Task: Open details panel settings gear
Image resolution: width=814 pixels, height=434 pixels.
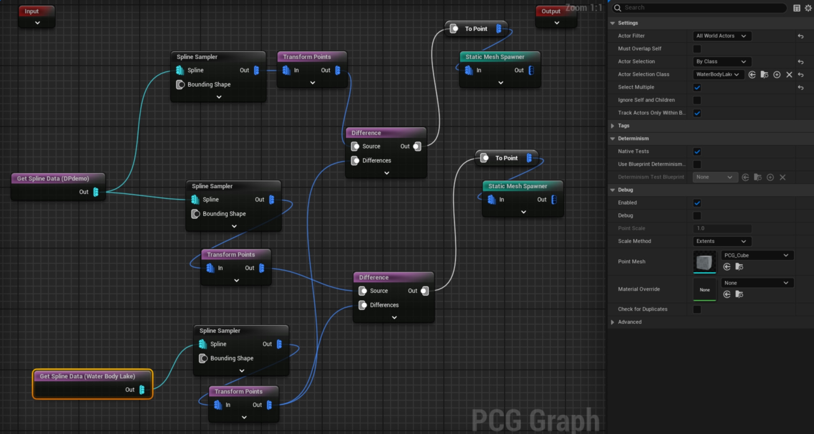Action: click(x=808, y=8)
